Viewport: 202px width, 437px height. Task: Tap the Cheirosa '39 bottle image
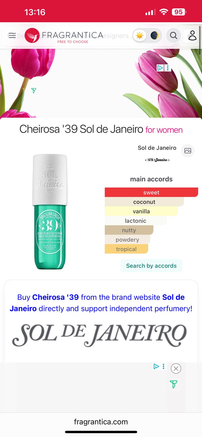click(50, 212)
